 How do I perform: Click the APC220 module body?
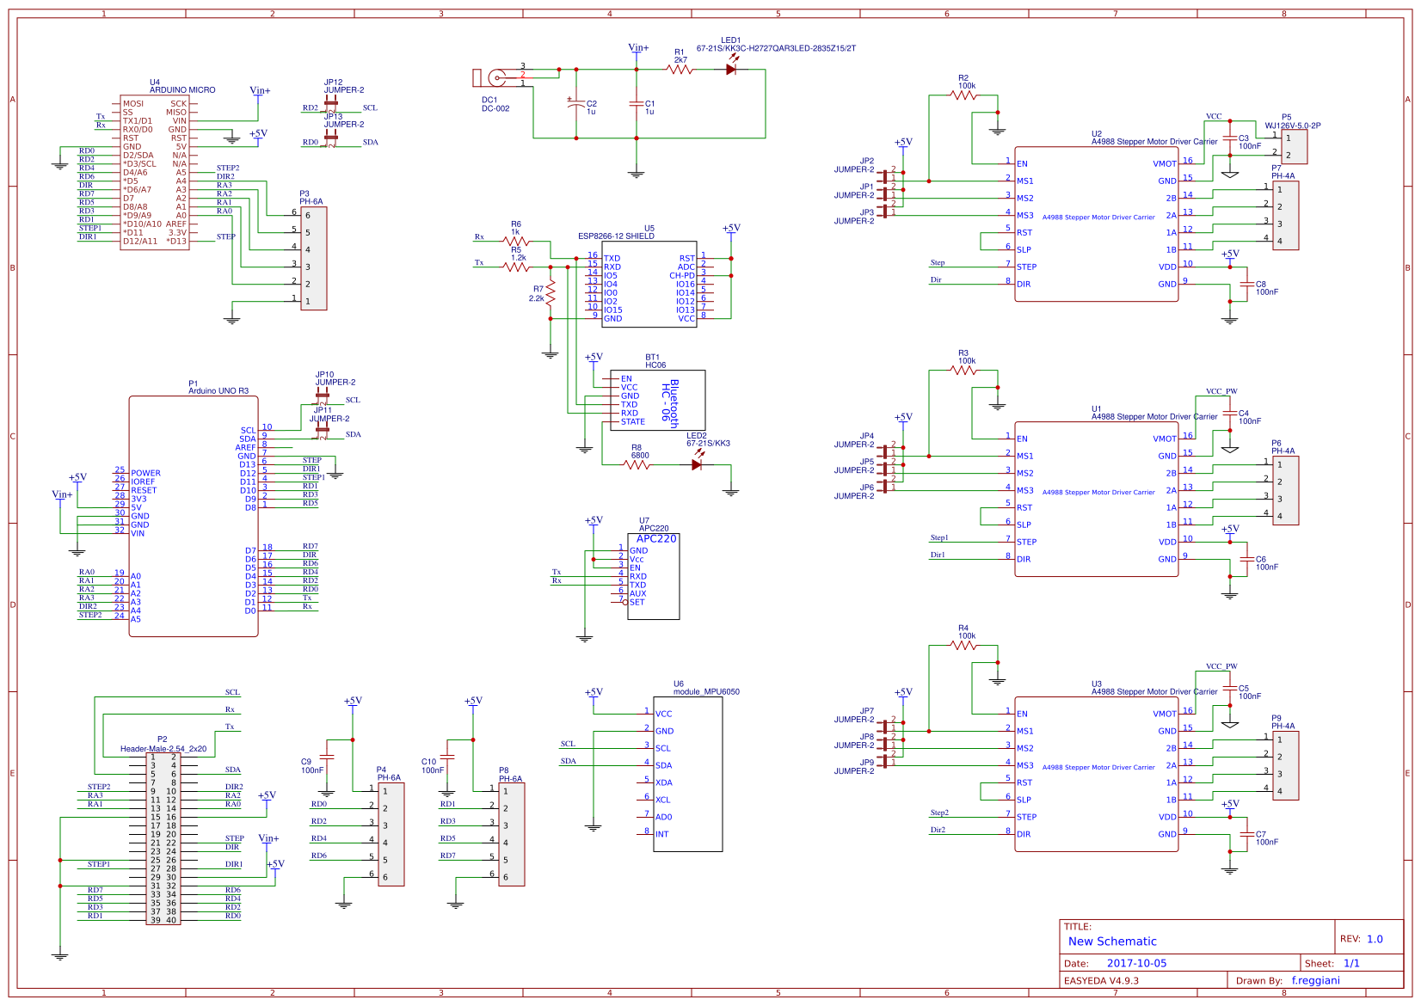pos(654,576)
